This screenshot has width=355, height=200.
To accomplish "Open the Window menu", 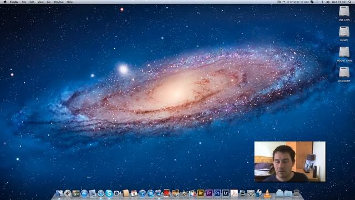I will click(58, 2).
